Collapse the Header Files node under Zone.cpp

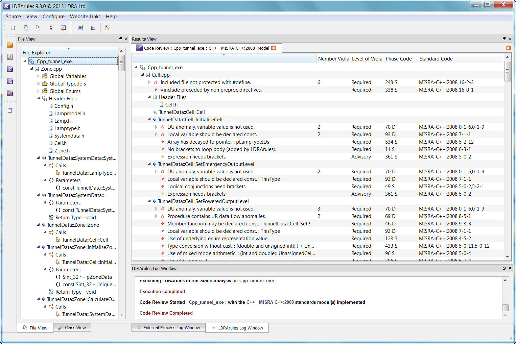[39, 99]
